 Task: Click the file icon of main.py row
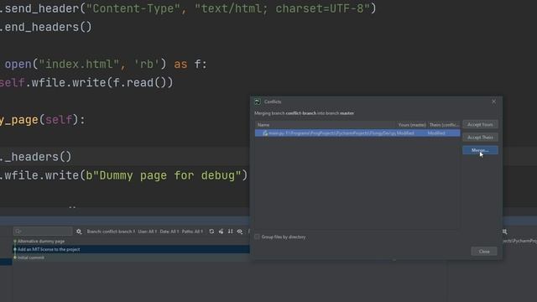click(265, 133)
